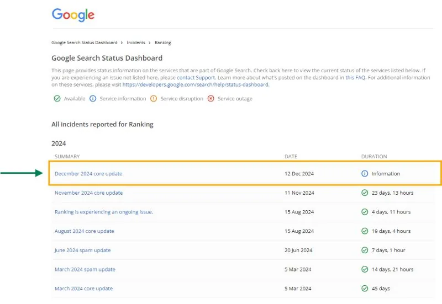
Task: Click the SUMMARY column header
Action: coord(67,157)
